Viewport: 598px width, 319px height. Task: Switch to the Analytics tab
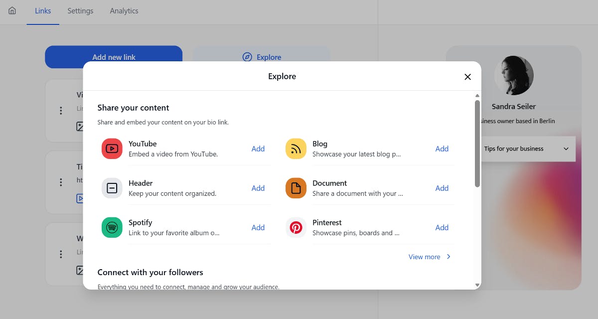point(124,10)
